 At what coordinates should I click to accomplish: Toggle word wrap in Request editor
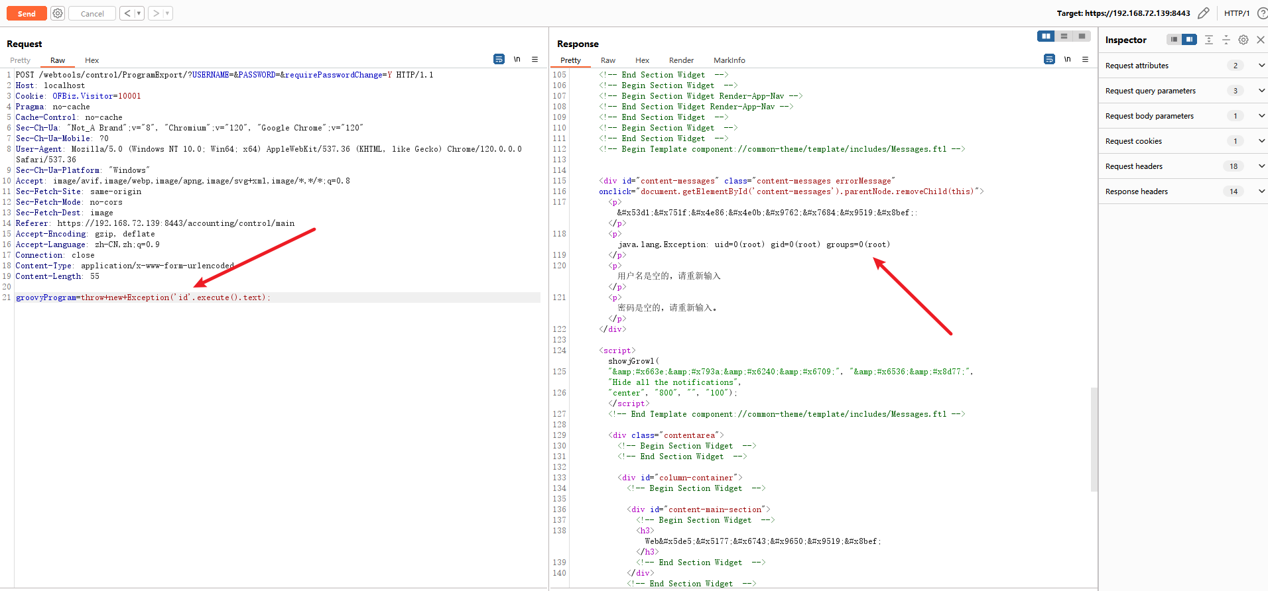(x=499, y=59)
